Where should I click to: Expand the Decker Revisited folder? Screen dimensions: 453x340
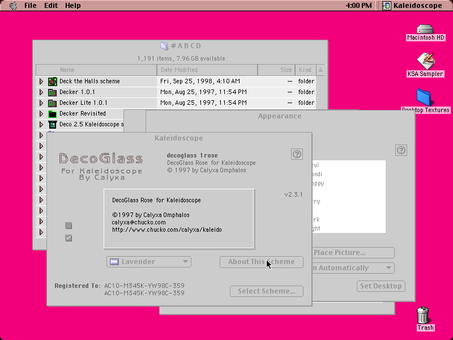coord(41,114)
